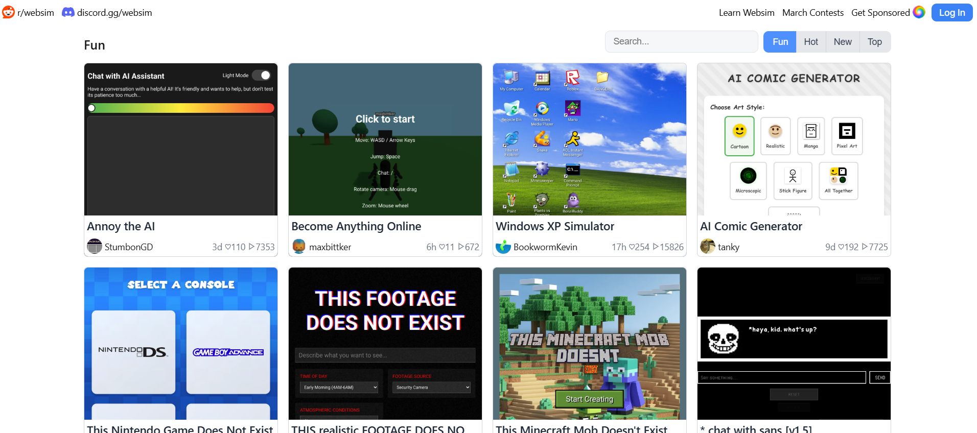Click Start Creating on Minecraft mob card
The image size is (977, 433).
[x=589, y=399]
